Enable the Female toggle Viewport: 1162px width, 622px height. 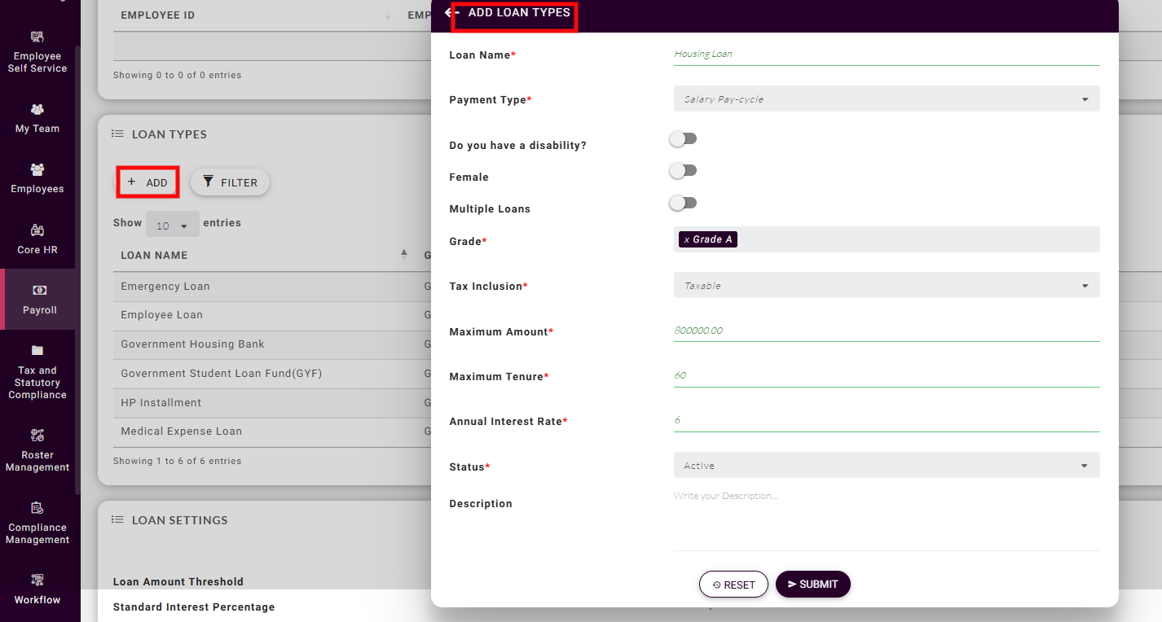pyautogui.click(x=683, y=171)
